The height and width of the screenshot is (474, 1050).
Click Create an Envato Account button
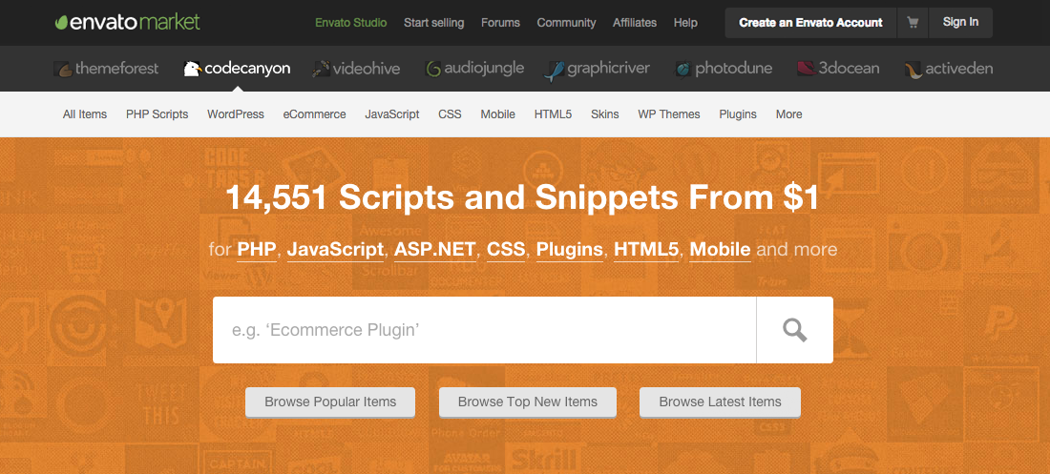click(810, 23)
